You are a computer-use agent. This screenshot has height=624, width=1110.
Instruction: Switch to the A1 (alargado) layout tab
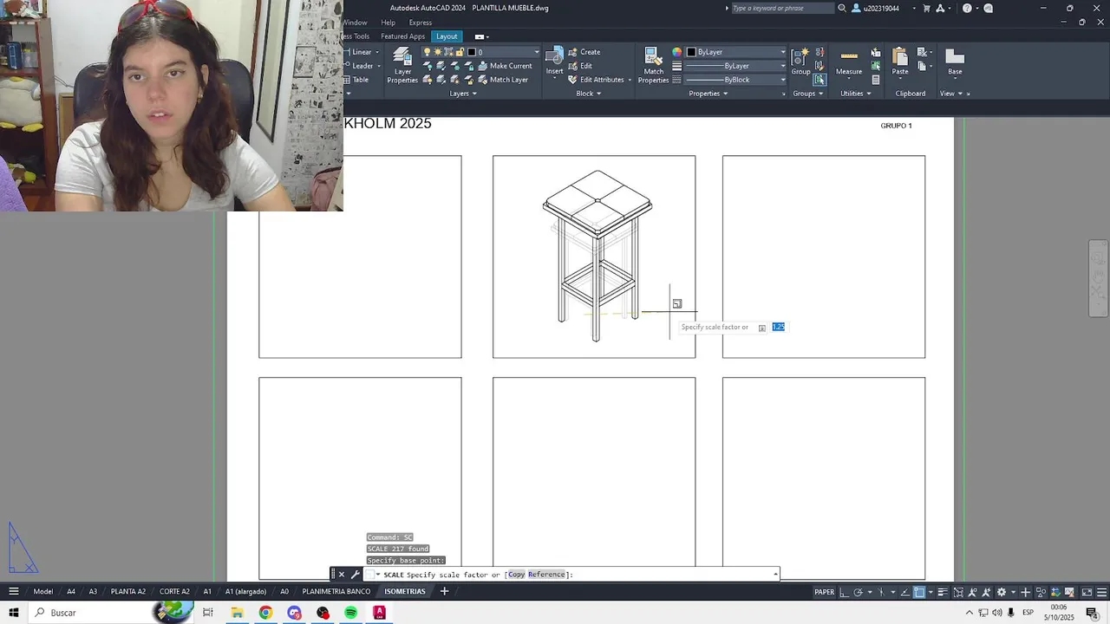tap(245, 592)
